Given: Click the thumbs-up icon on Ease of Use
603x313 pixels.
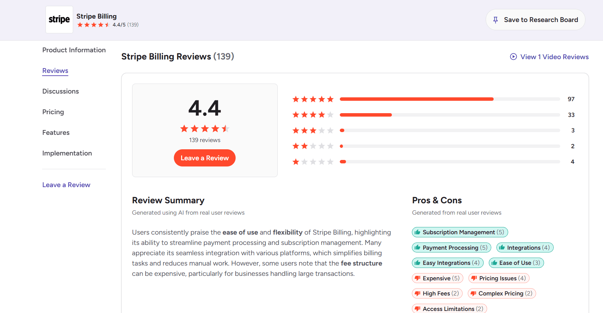Looking at the screenshot, I should pos(494,263).
